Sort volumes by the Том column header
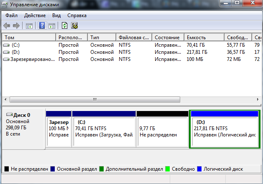Screen dimensions: 263x184 coord(28,37)
